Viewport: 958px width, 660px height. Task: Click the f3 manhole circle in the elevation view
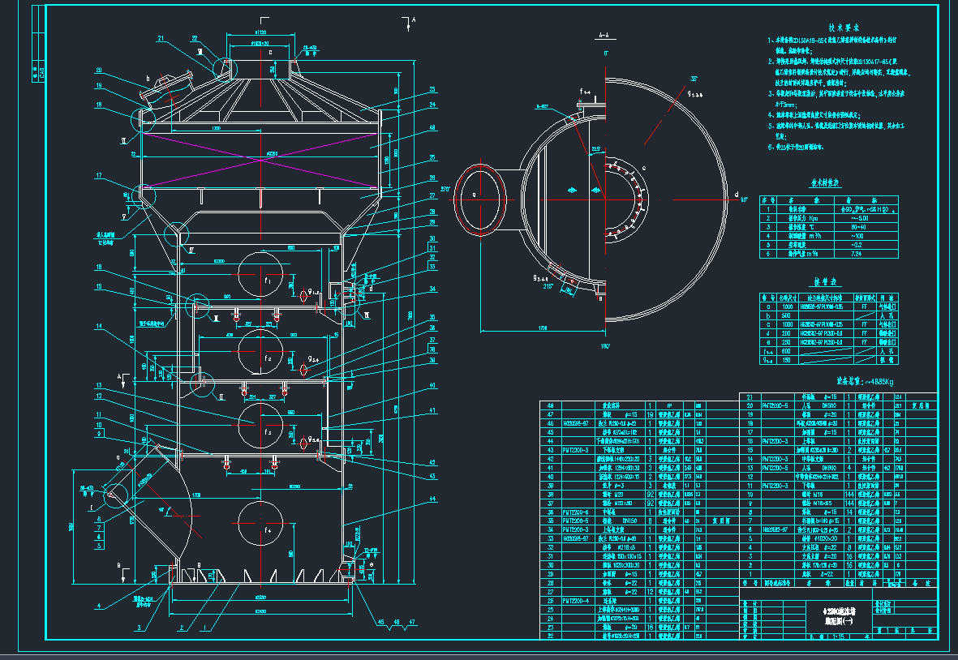(263, 424)
